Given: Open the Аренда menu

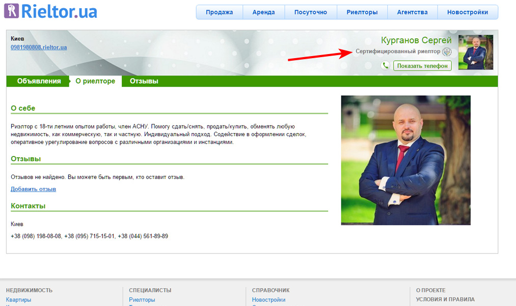Looking at the screenshot, I should 263,12.
